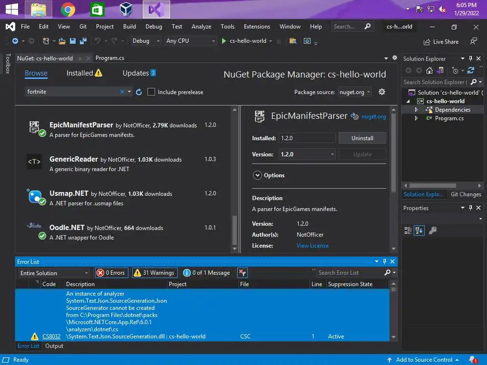487x365 pixels.
Task: Open the notifications bell in status bar
Action: 472,360
